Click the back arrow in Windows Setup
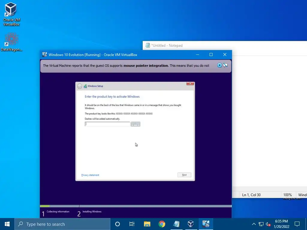 79,86
